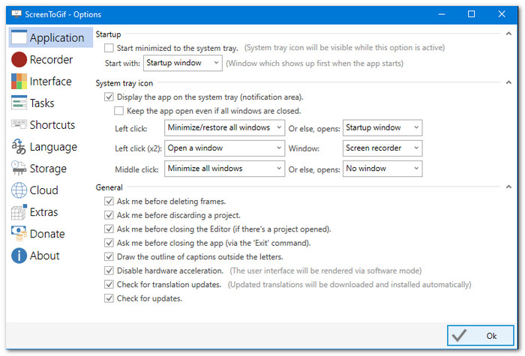Click the Shortcuts keyboard icon
The width and height of the screenshot is (525, 356).
coord(19,124)
